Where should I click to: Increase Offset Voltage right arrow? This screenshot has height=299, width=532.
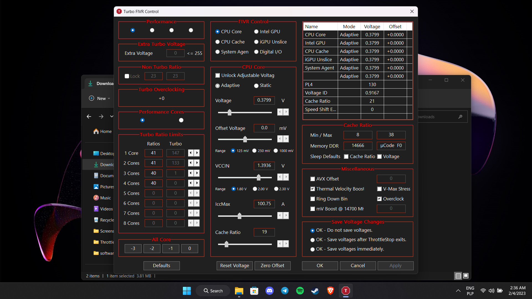tap(286, 139)
